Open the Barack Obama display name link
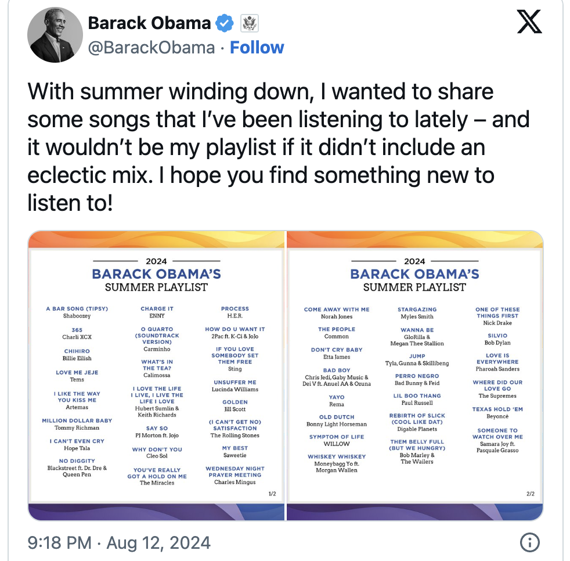Image resolution: width=570 pixels, height=561 pixels. coord(149,23)
